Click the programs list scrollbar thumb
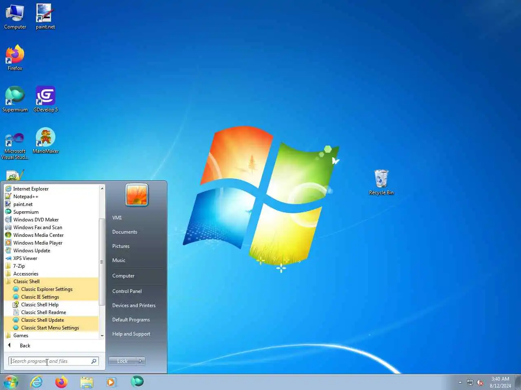The height and width of the screenshot is (390, 521). (102, 262)
